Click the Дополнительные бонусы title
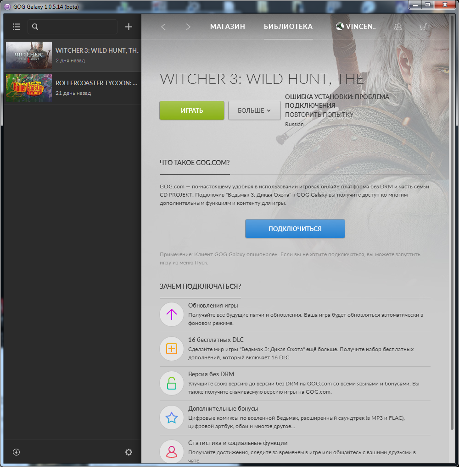The image size is (459, 467). tap(223, 409)
